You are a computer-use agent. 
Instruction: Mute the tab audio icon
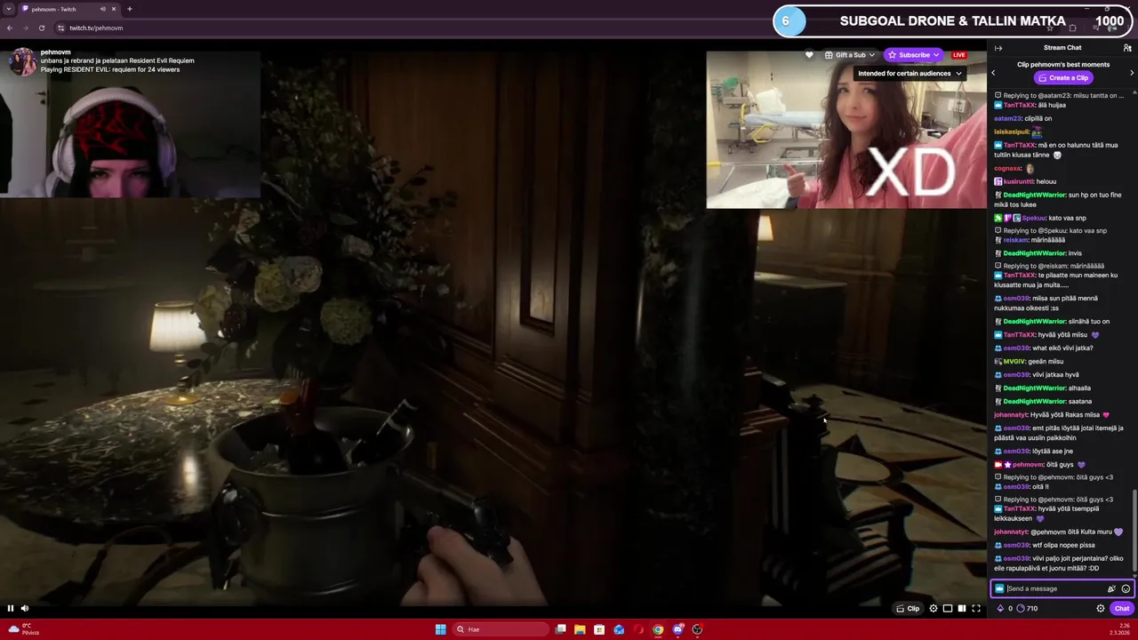pos(103,9)
